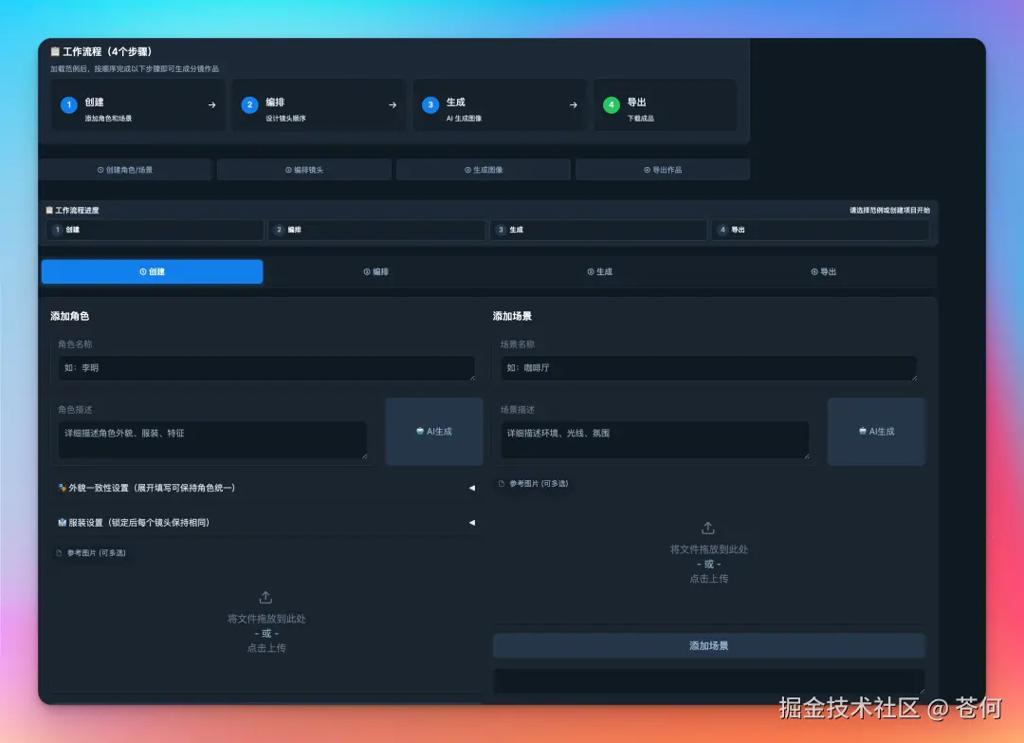1024x743 pixels.
Task: Click the triangle arrow on 外貌一致性设置 row
Action: pyautogui.click(x=471, y=488)
